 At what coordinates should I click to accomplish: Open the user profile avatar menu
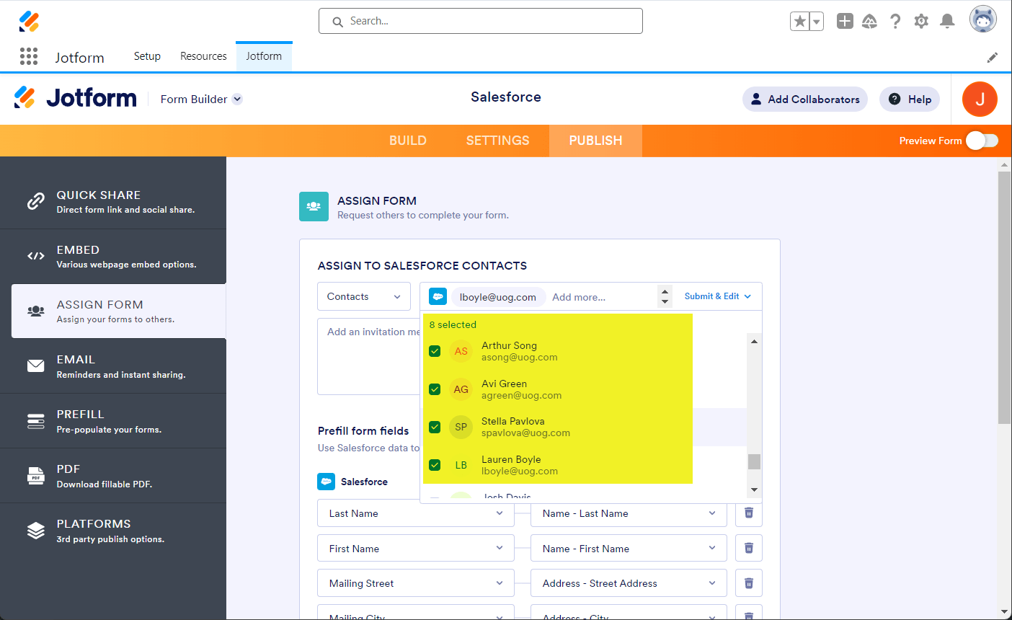[983, 19]
